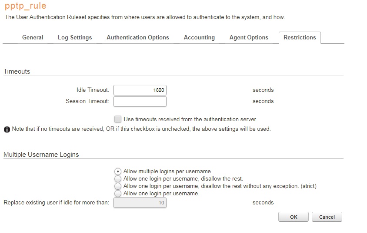Click the Session Timeout input box
367x233 pixels.
click(140, 101)
